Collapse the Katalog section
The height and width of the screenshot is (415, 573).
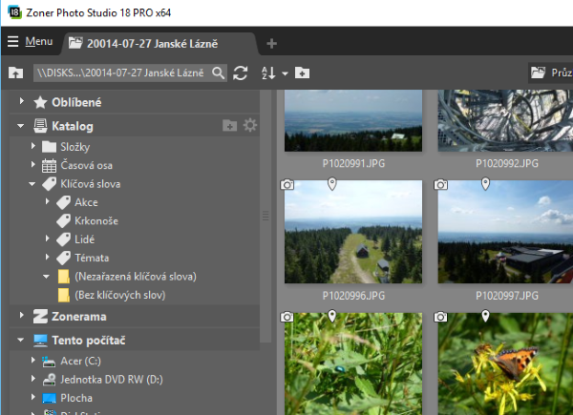(x=20, y=126)
